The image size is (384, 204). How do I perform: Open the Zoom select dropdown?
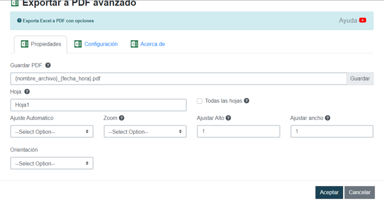[145, 132]
